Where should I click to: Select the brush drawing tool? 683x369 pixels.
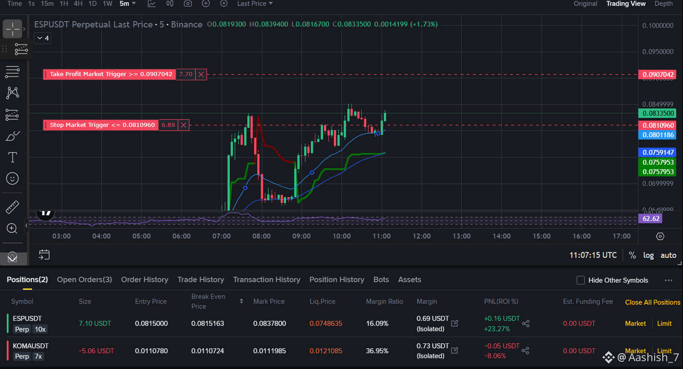pos(13,136)
